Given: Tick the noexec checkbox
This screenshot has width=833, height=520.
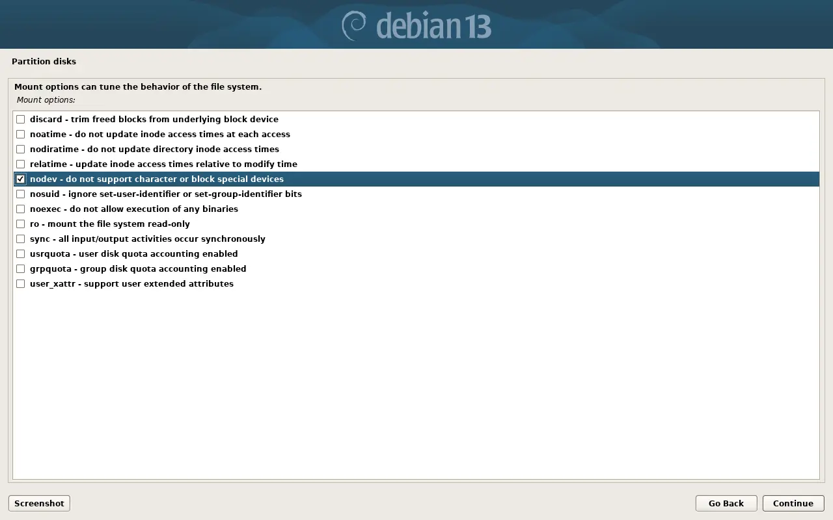Looking at the screenshot, I should [21, 209].
